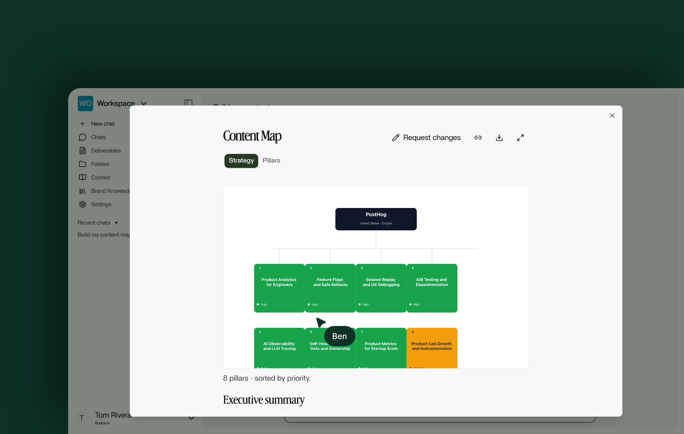Open Folders section
Image resolution: width=684 pixels, height=434 pixels.
click(100, 164)
